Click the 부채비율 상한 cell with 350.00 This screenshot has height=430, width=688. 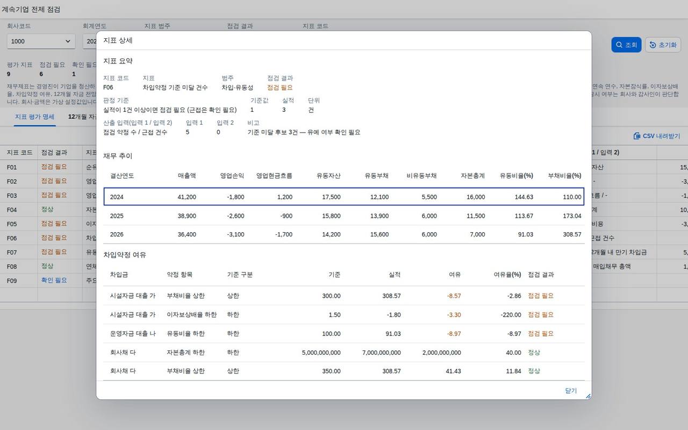click(x=186, y=371)
